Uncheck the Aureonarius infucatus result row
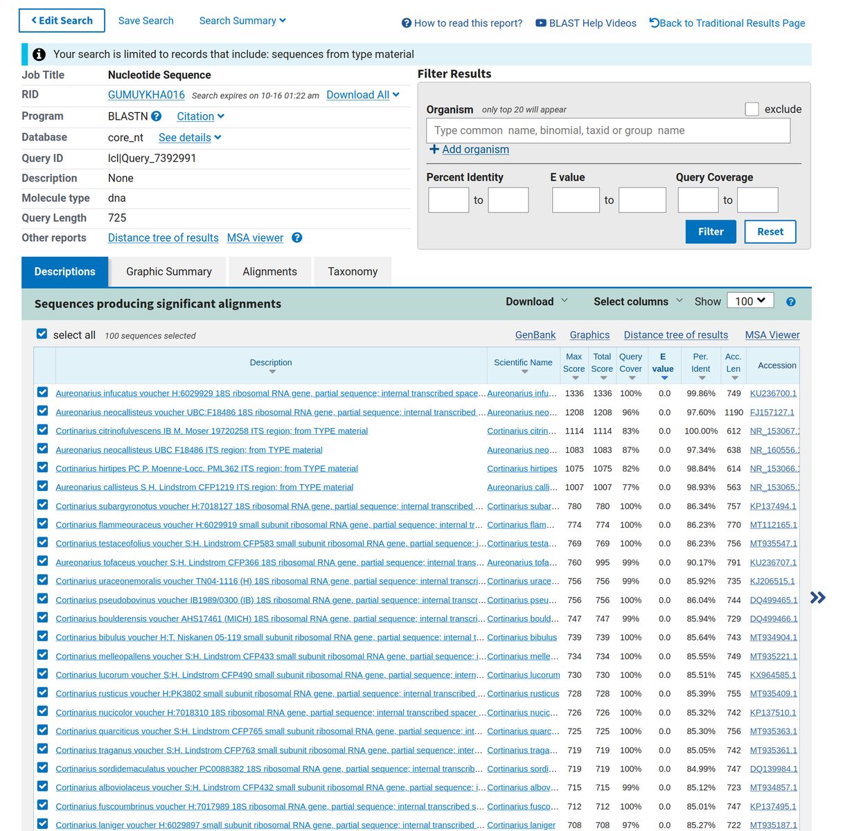 pos(43,393)
